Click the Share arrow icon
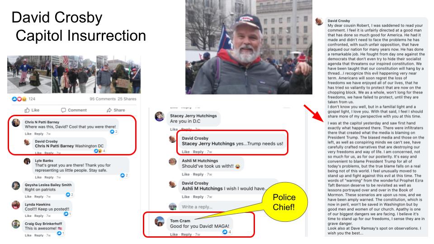 [x=109, y=110]
